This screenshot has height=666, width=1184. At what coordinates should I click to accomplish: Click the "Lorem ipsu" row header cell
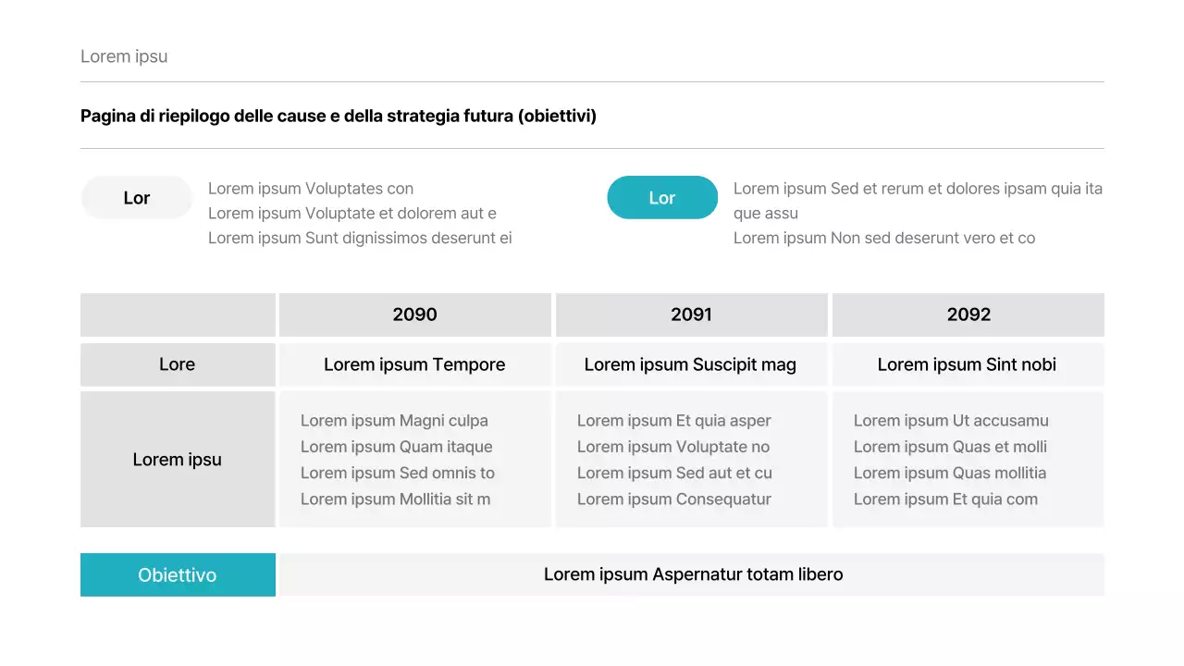click(178, 460)
